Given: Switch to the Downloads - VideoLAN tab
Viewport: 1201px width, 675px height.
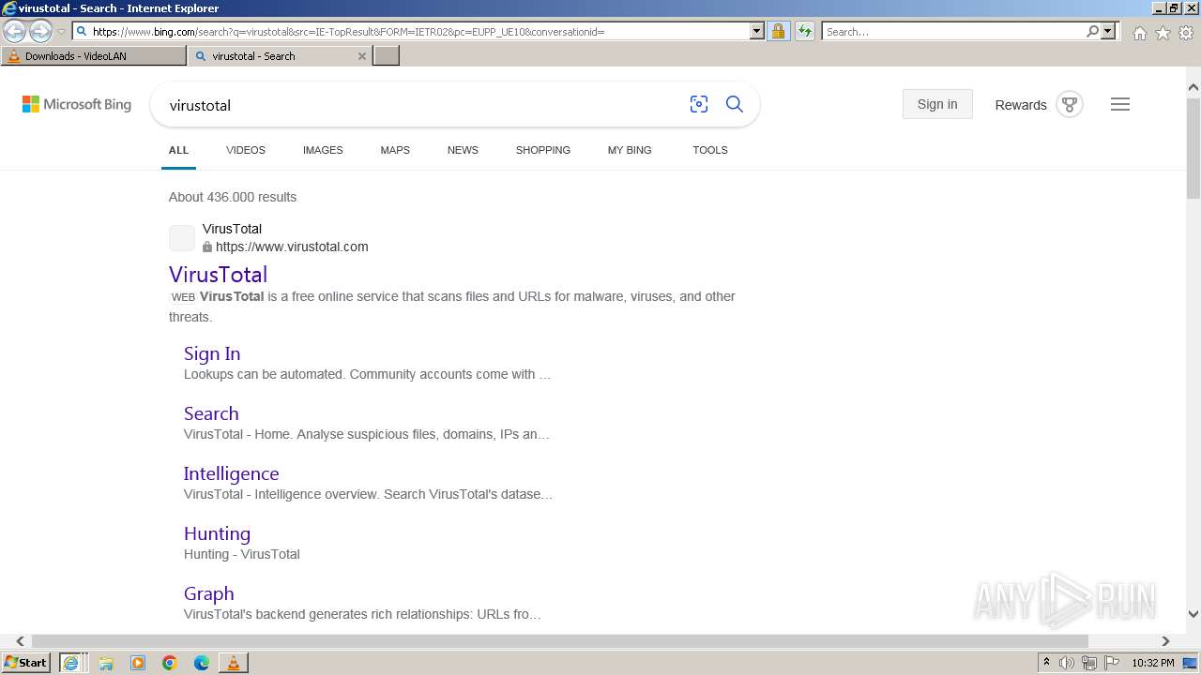Looking at the screenshot, I should click(x=94, y=56).
